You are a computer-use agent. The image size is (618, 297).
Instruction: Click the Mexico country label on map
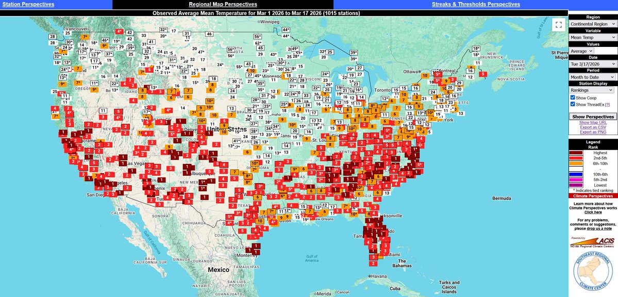coord(219,270)
